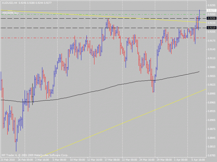The image size is (217, 162).
Task: Click the 0.8875 price axis label
Action: pos(211,129)
